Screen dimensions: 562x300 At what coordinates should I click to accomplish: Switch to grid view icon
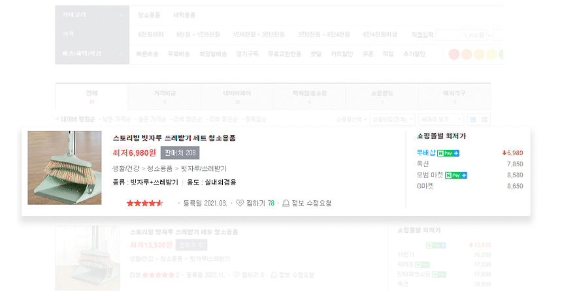(x=485, y=120)
